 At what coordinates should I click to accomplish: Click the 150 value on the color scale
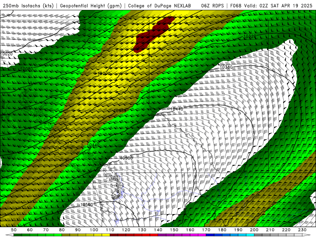pyautogui.click(x=174, y=230)
